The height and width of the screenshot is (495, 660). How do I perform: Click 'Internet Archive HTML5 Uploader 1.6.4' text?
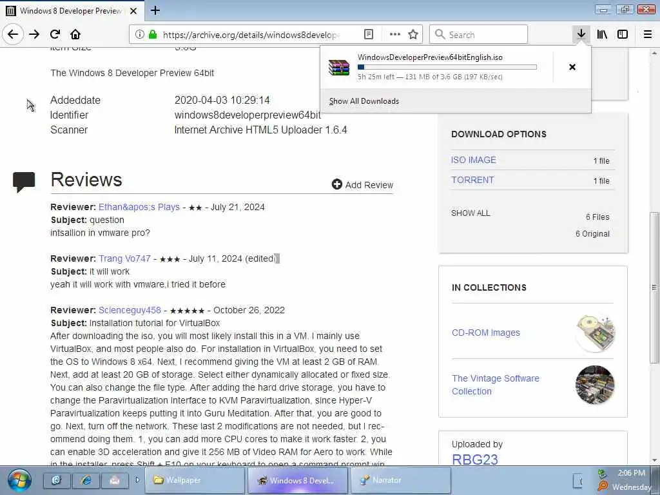click(x=260, y=130)
